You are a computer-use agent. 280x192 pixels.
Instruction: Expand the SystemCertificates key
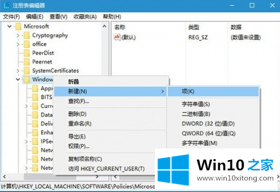[18, 71]
